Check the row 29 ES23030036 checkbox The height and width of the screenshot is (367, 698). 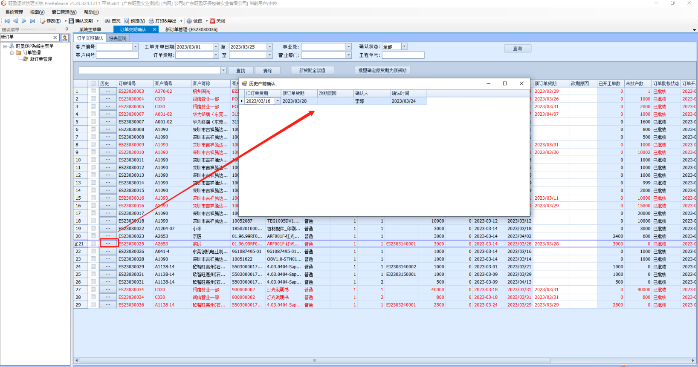93,305
